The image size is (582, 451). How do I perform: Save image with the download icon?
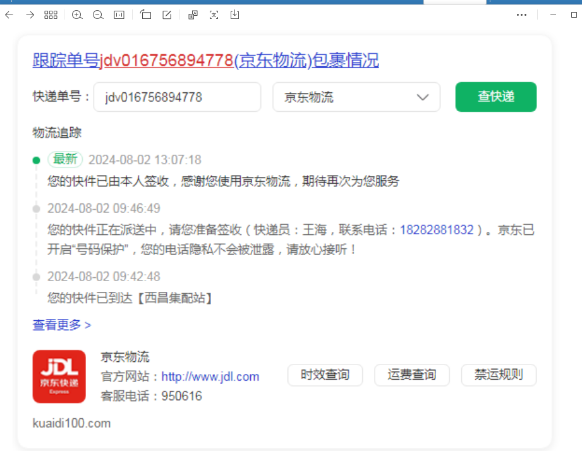pos(234,15)
